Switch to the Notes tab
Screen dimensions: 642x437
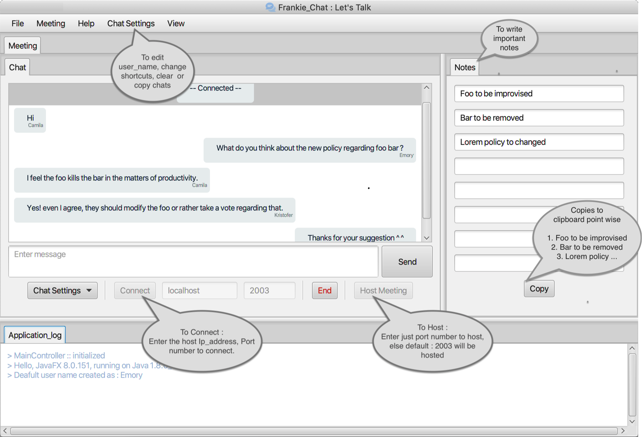[x=465, y=67]
